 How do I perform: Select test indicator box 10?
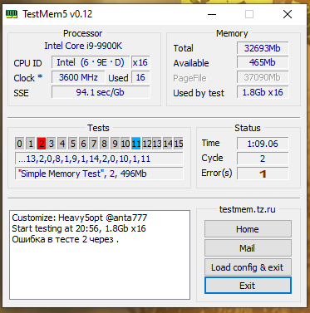tap(125, 144)
